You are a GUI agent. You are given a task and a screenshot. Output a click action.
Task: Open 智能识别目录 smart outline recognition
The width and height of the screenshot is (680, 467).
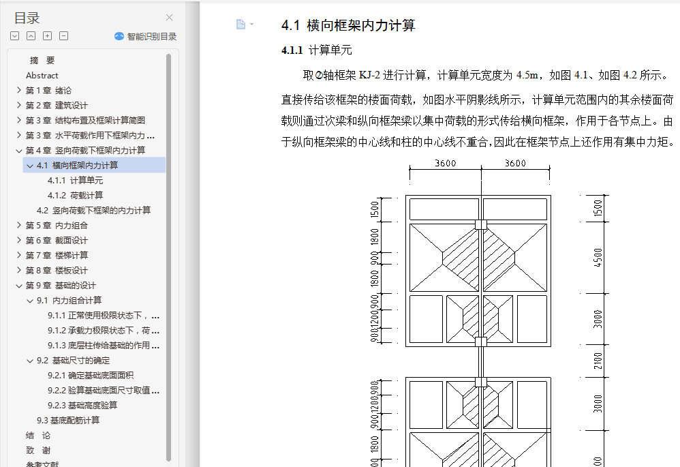click(146, 36)
